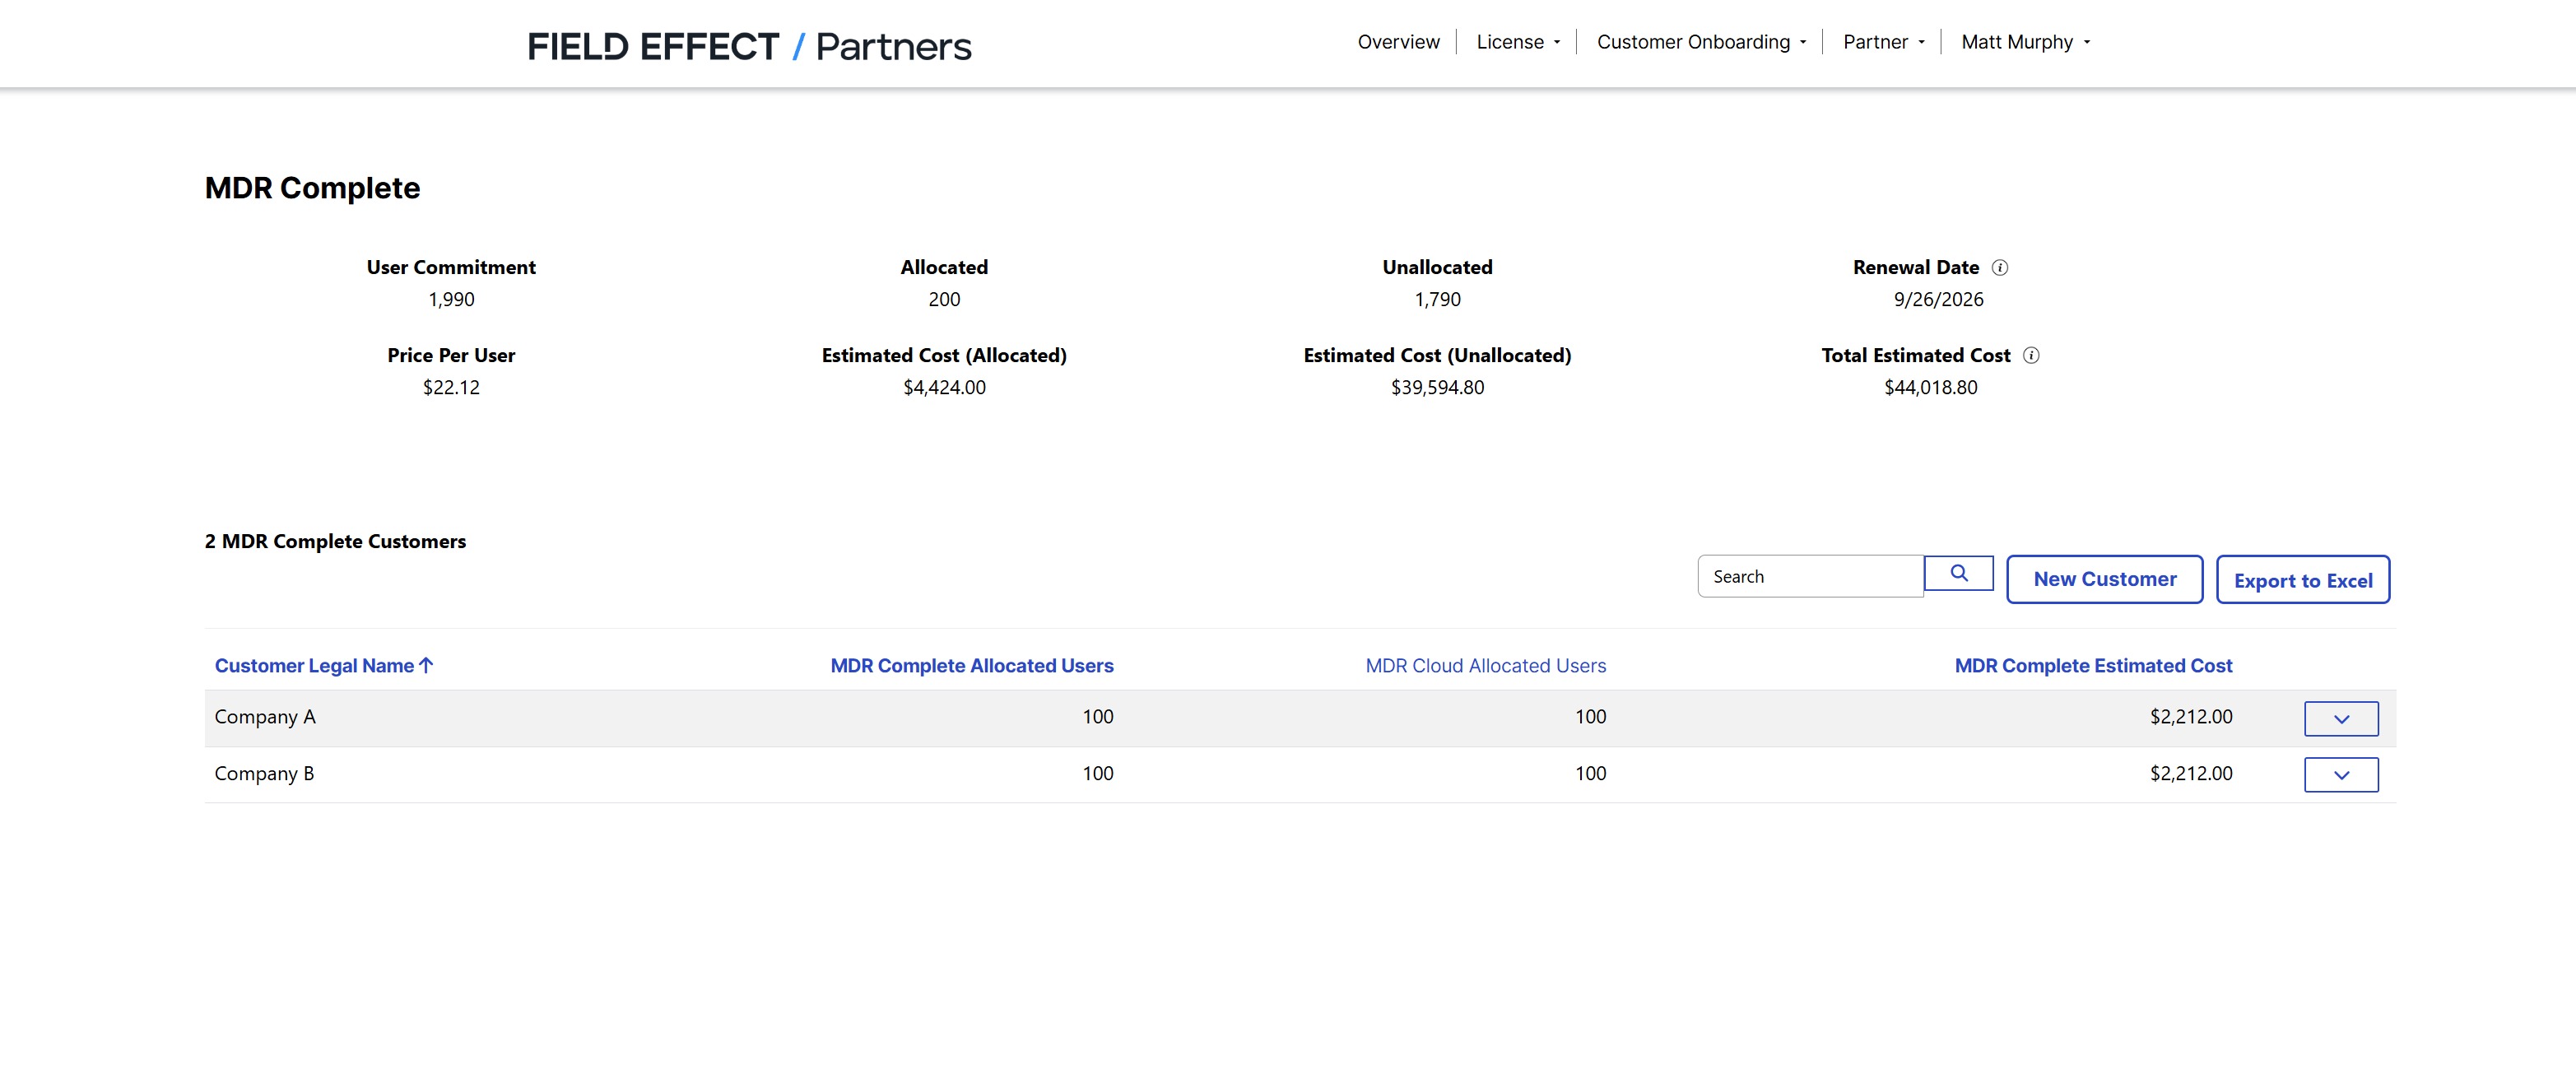Screen dimensions: 2576x1088
Task: Click the Export to Excel button
Action: point(2302,580)
